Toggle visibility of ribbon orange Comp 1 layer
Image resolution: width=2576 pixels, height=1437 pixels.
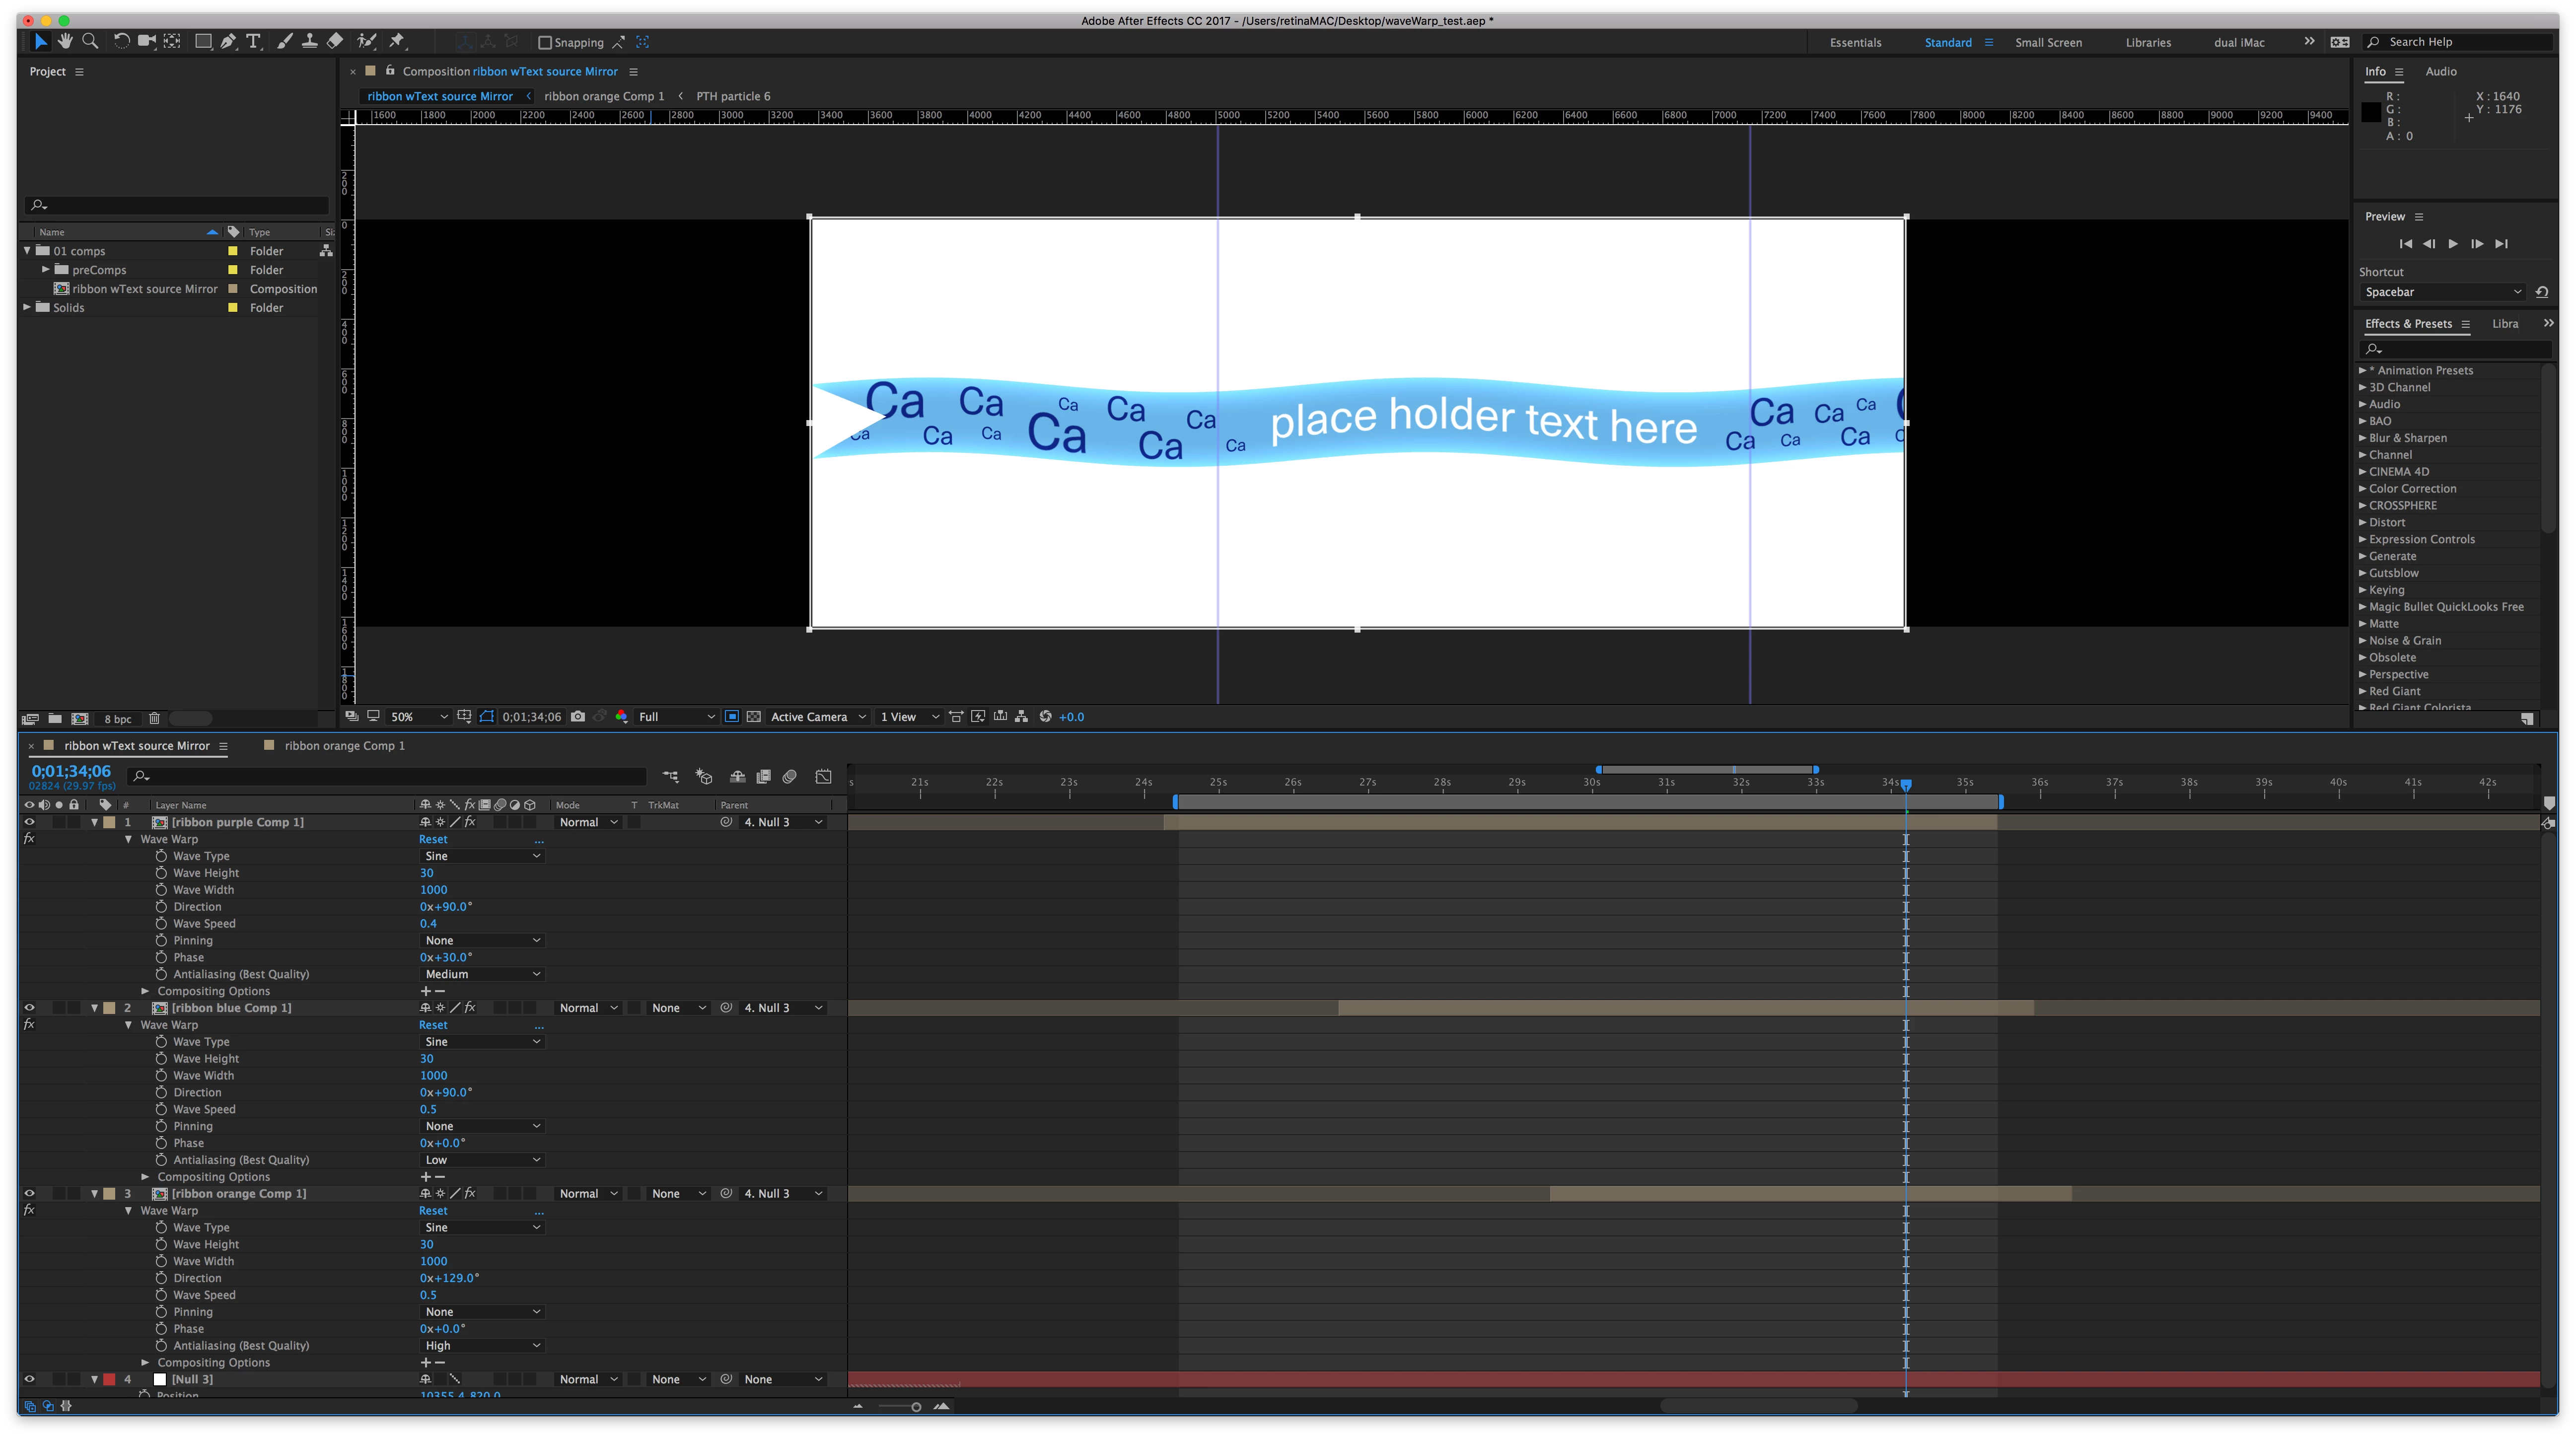(29, 1193)
